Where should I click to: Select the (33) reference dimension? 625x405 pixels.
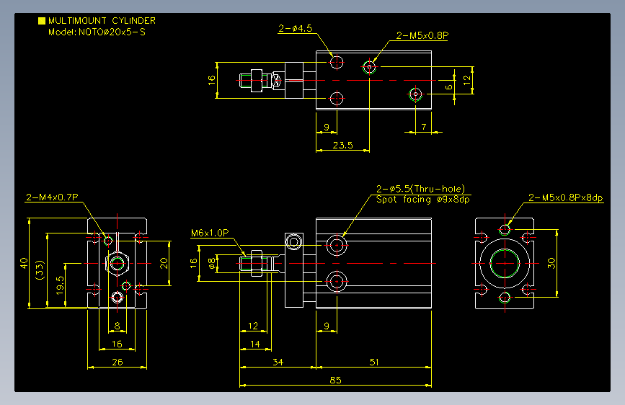point(40,270)
